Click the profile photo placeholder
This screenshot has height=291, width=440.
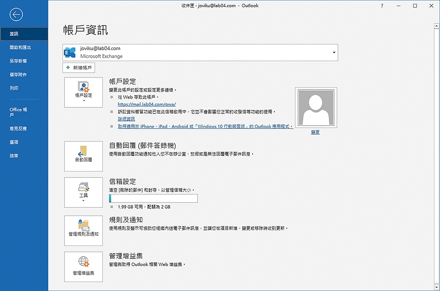[316, 107]
